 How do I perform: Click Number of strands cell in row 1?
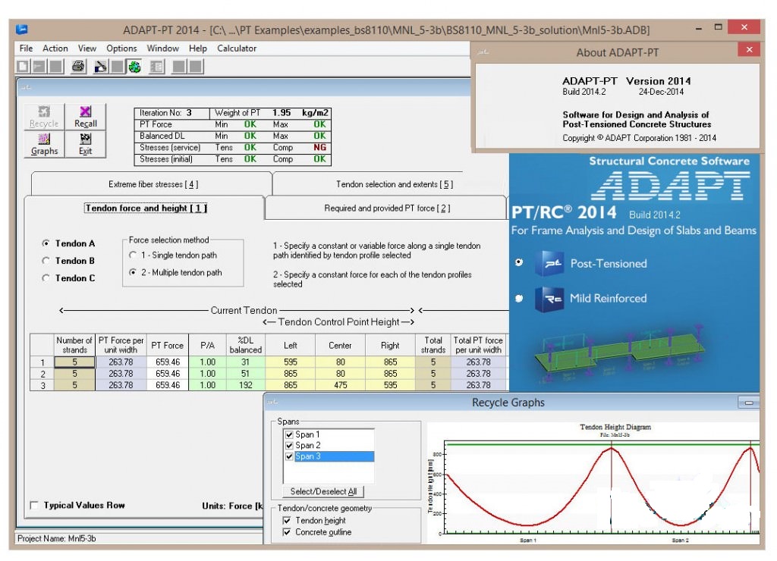coord(74,362)
